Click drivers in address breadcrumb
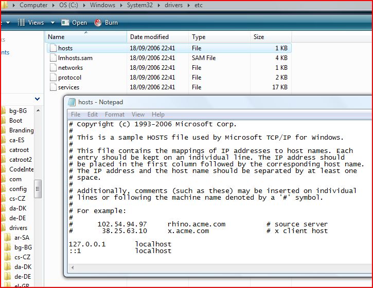The image size is (373, 288). [173, 5]
